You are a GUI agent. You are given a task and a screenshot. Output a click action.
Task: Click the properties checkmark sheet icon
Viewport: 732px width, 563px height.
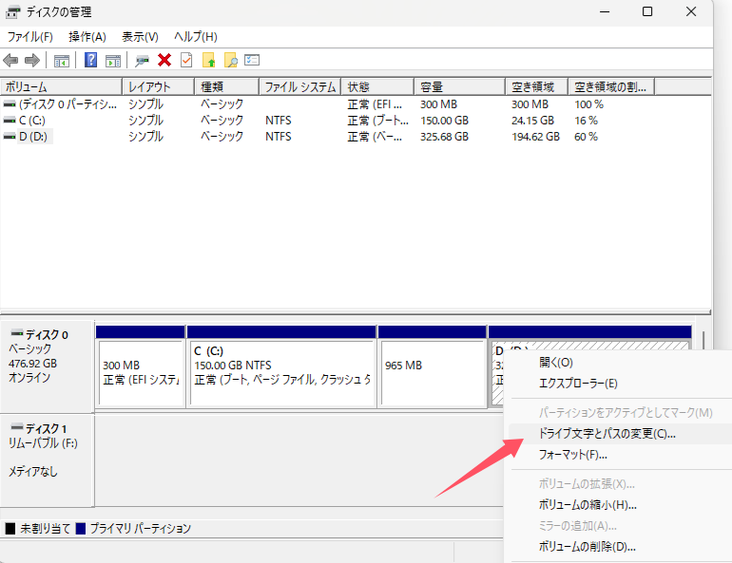click(186, 60)
